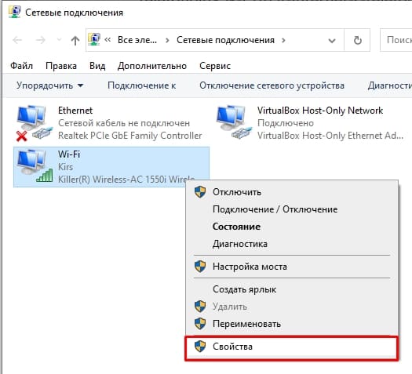
Task: Open recent locations dropdown chevron
Action: coord(60,40)
